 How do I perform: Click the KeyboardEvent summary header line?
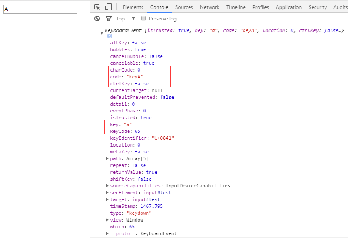coord(224,30)
